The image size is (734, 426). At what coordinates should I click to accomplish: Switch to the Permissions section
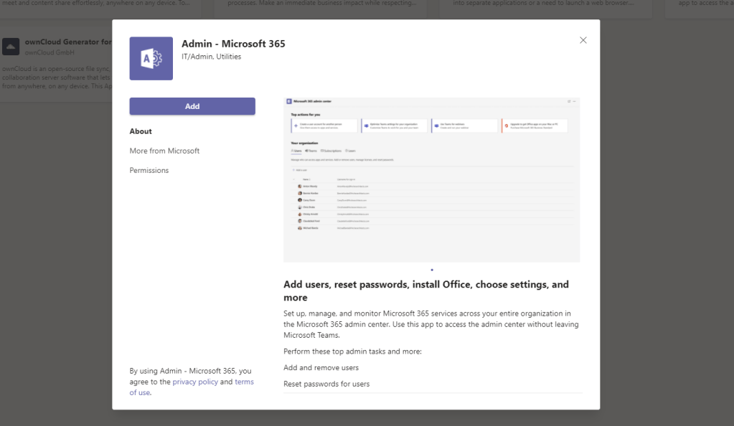[149, 170]
